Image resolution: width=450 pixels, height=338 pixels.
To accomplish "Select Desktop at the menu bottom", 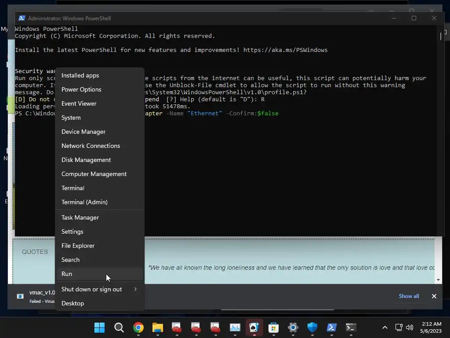I will click(100, 303).
